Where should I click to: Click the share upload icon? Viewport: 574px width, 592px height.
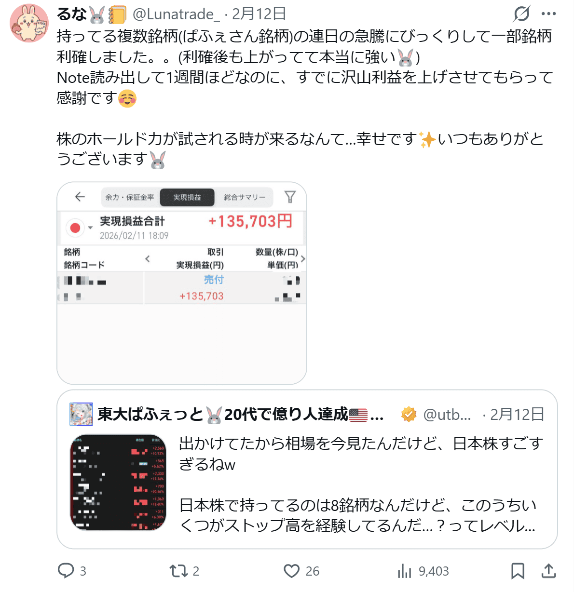click(x=549, y=571)
